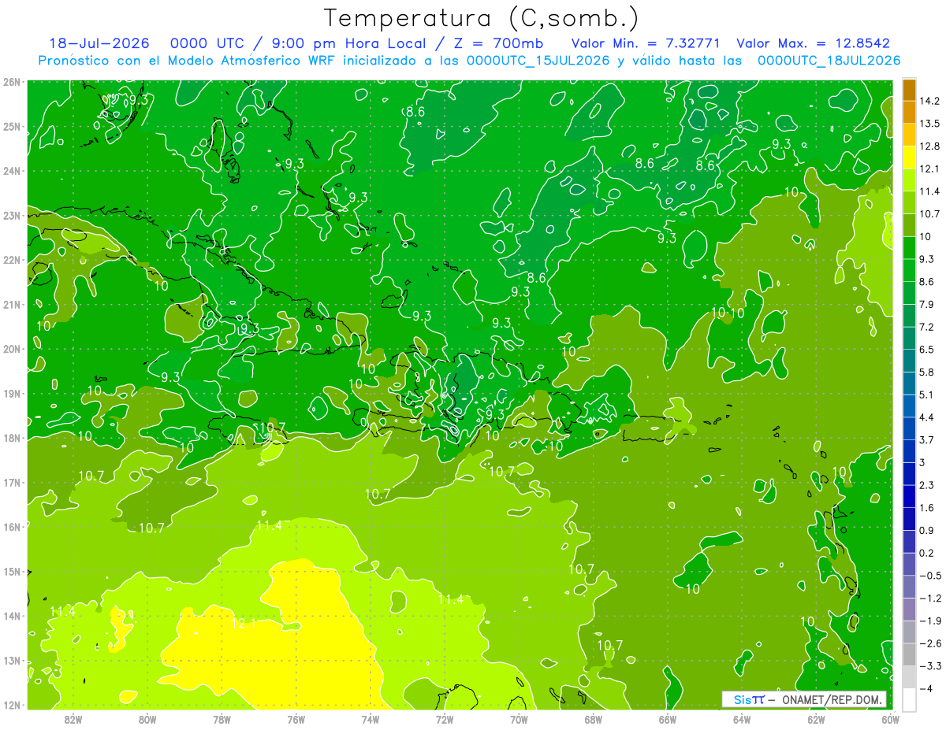Click the "22N" latitude axis label
The image size is (946, 730).
click(11, 260)
